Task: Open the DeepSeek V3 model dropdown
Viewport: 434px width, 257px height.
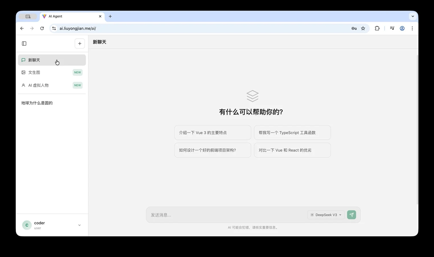Action: point(326,215)
